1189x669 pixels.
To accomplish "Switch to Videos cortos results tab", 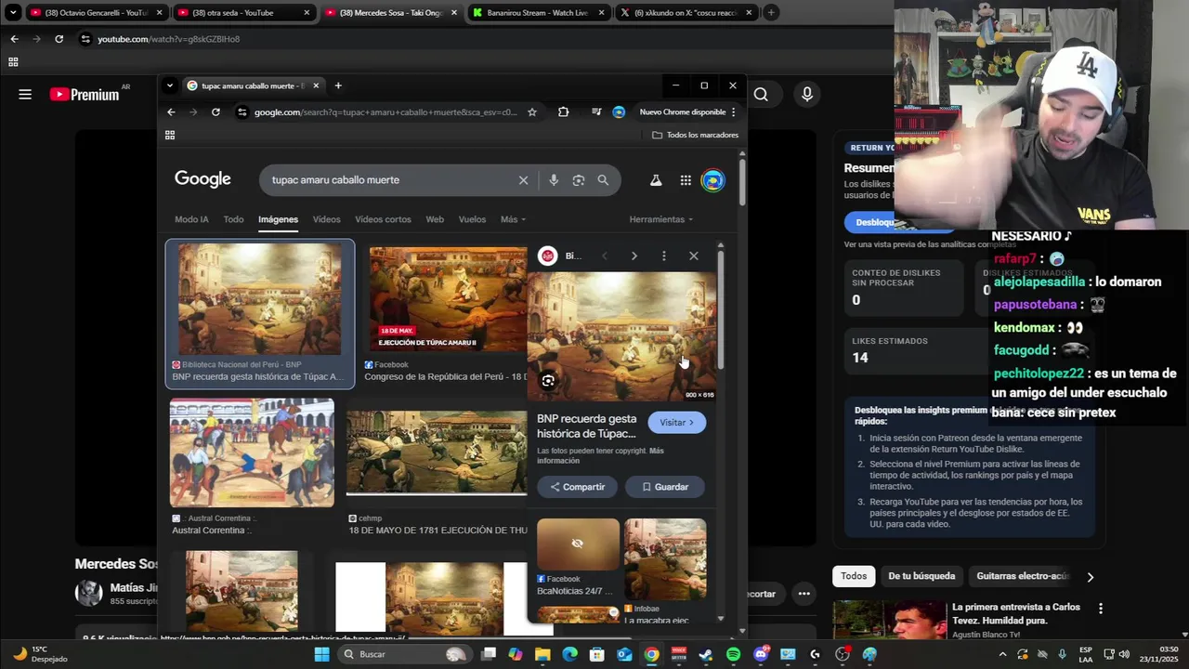I will coord(383,219).
